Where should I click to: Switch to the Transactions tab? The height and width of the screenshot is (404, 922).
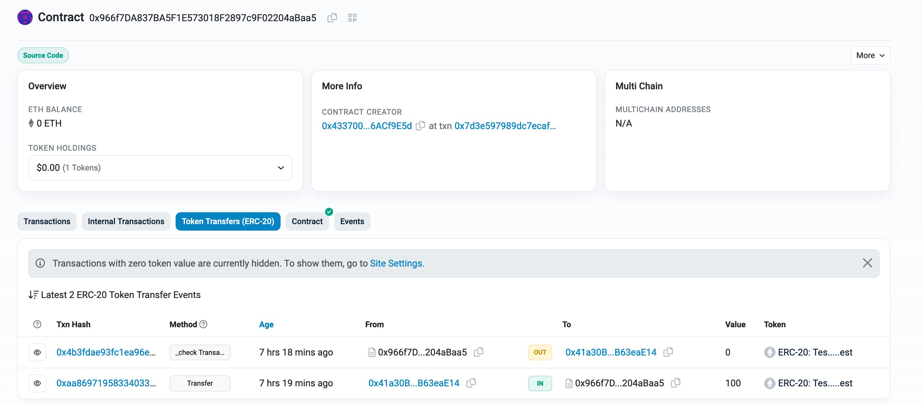pyautogui.click(x=47, y=221)
